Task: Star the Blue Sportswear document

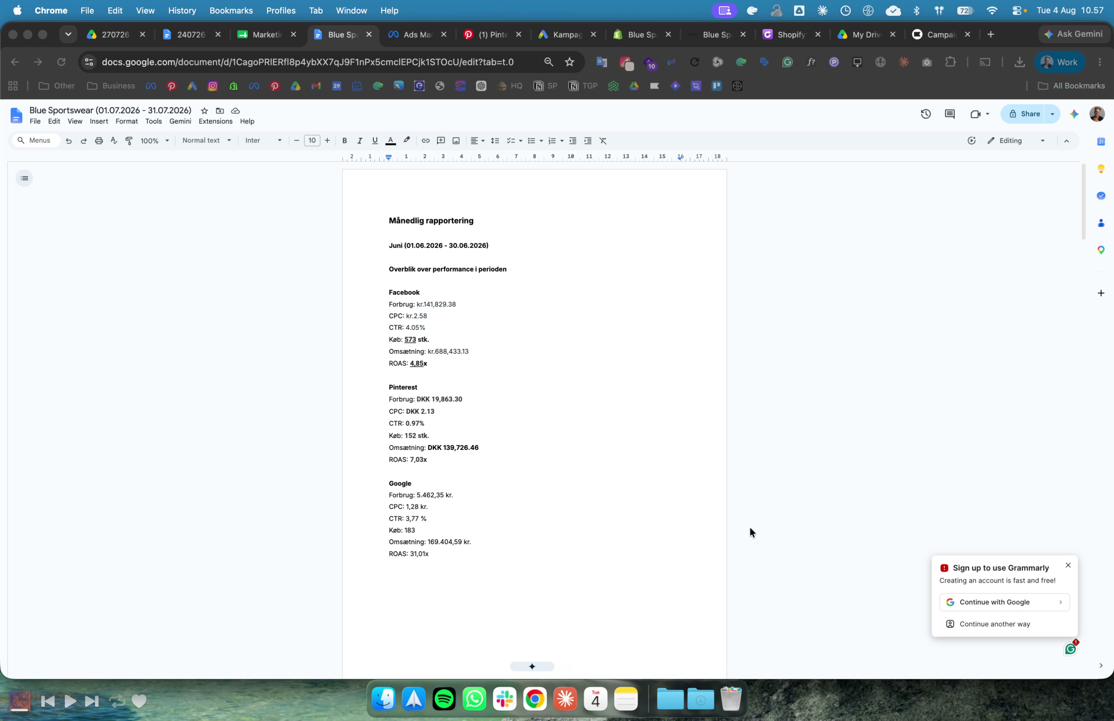Action: tap(204, 110)
